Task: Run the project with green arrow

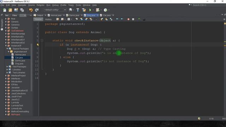Action: 90,10
